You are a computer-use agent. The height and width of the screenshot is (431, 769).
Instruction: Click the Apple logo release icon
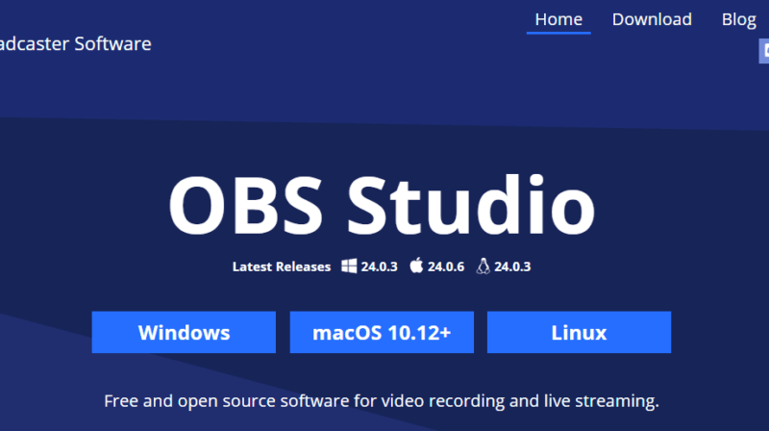pos(416,266)
